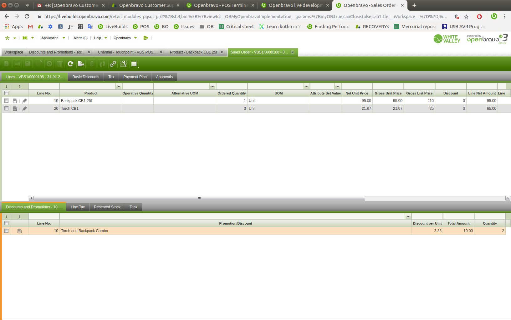Click the Quick Launch double-arrow icon
Screen dimensions: 511x320
pos(25,38)
